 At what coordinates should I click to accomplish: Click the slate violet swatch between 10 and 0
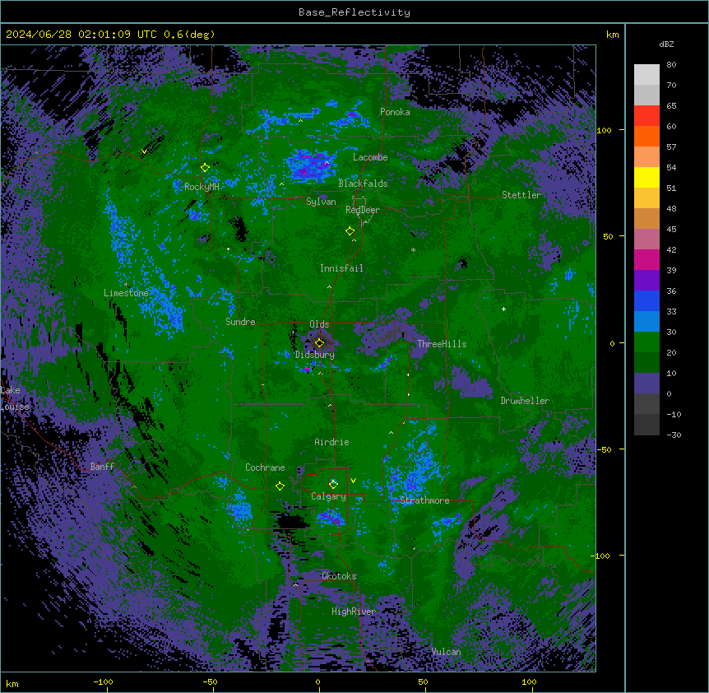tap(646, 384)
